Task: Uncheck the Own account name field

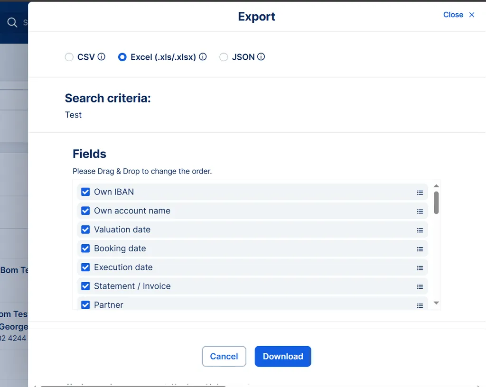Action: click(85, 211)
